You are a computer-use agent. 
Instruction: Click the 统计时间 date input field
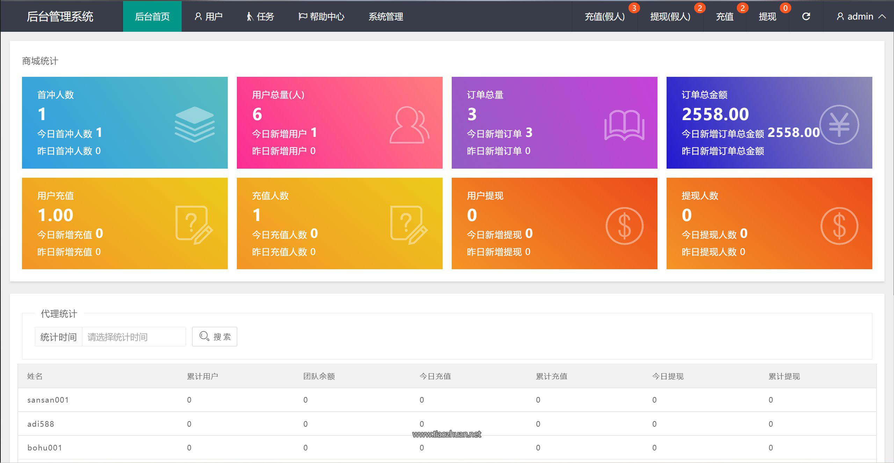(134, 337)
